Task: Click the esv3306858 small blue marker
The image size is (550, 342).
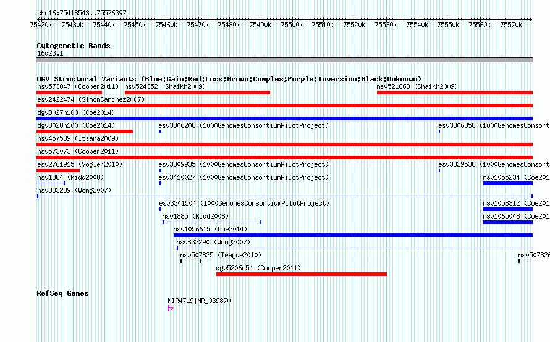Action: point(439,131)
